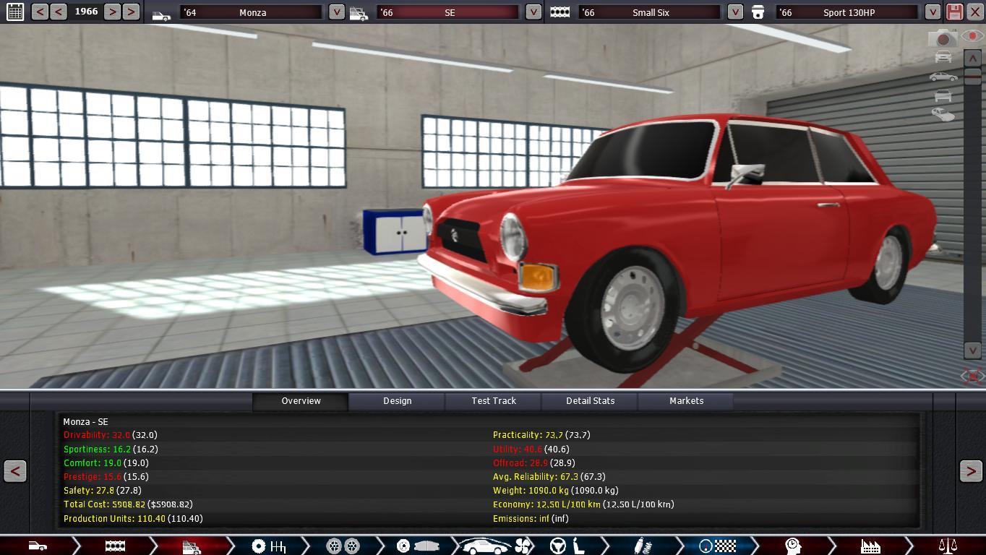Open the gearbox and drivetrain section
The image size is (986, 555).
[x=268, y=546]
